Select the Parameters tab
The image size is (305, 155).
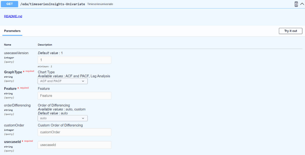coord(12,31)
